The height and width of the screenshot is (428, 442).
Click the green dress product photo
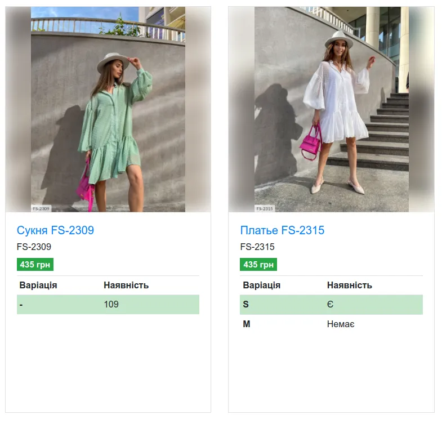(x=108, y=109)
